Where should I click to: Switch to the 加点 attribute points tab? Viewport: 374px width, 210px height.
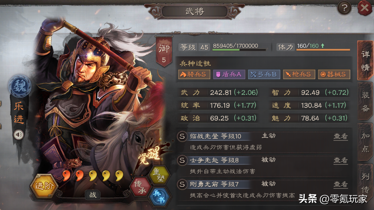point(365,142)
